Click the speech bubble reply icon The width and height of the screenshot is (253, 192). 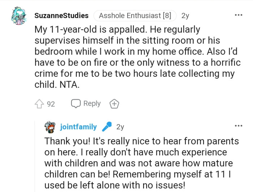pos(75,104)
